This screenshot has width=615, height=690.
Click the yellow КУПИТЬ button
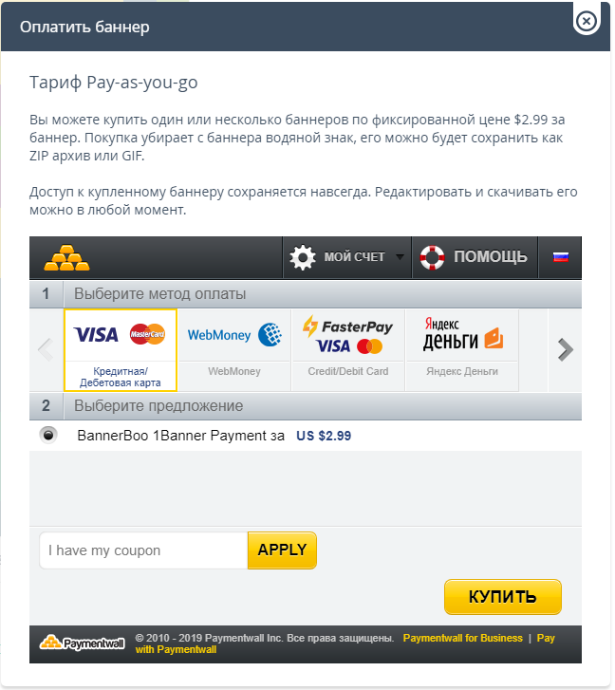[x=503, y=597]
